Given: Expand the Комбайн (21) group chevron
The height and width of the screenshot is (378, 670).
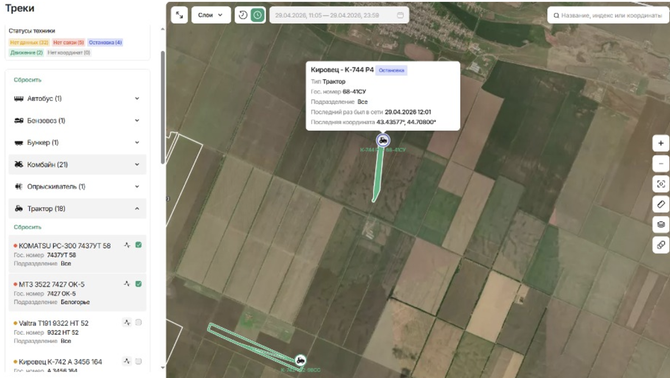Looking at the screenshot, I should [x=137, y=165].
